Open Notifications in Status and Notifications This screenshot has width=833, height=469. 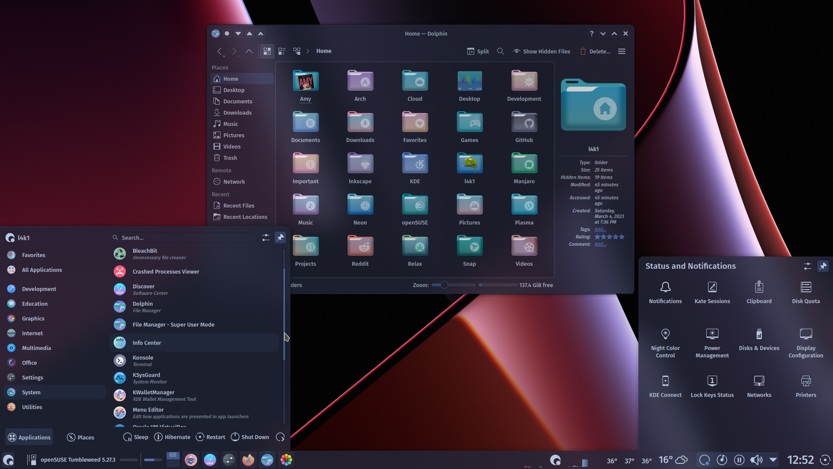[x=665, y=292]
